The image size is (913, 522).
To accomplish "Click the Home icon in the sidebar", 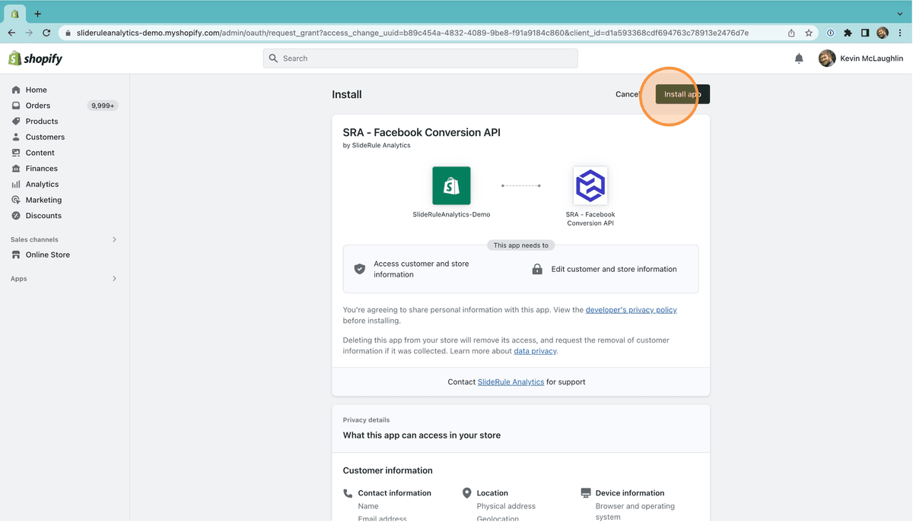I will click(x=16, y=90).
